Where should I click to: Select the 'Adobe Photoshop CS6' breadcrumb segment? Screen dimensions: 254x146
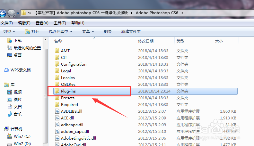tap(157, 13)
